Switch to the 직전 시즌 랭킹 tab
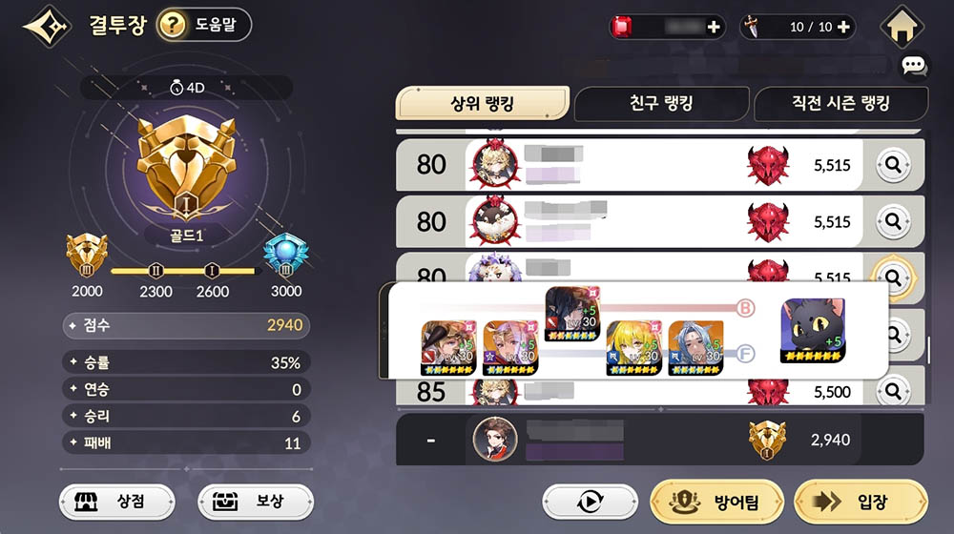The width and height of the screenshot is (954, 534). (840, 103)
